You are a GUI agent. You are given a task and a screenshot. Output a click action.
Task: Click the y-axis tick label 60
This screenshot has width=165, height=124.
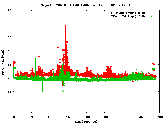(9, 24)
